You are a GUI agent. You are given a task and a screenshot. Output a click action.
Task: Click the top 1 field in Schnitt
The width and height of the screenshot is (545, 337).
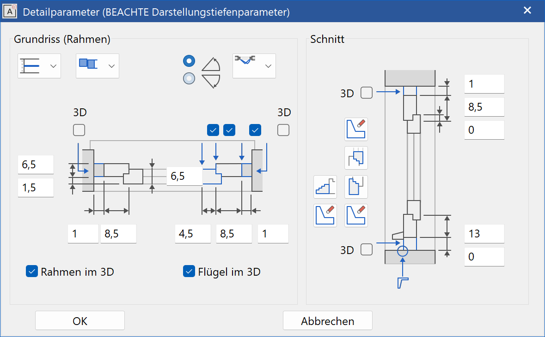(x=484, y=84)
